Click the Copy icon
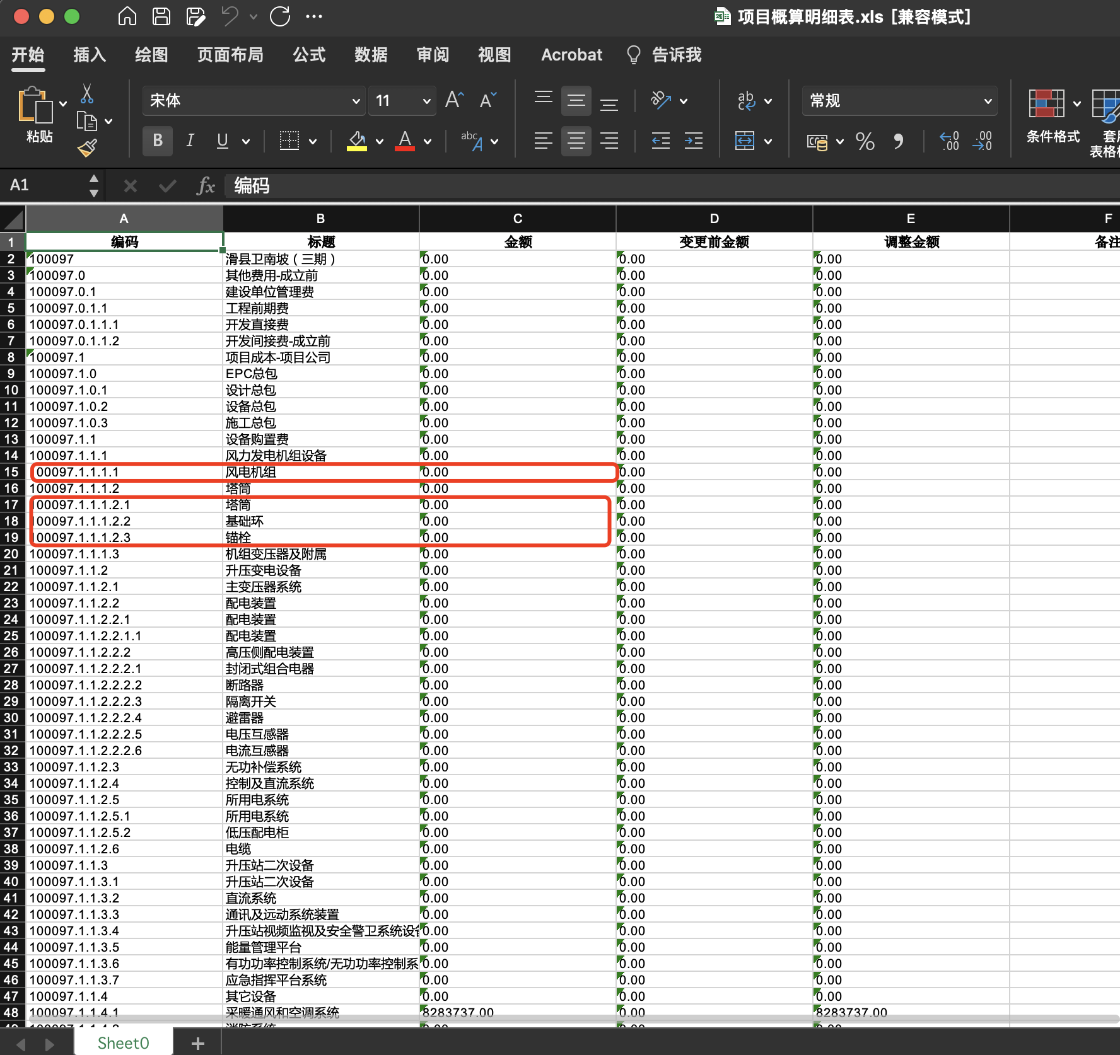This screenshot has height=1055, width=1120. point(86,120)
